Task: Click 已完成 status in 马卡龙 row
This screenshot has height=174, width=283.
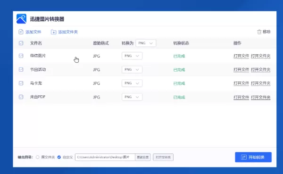Action: (x=179, y=83)
